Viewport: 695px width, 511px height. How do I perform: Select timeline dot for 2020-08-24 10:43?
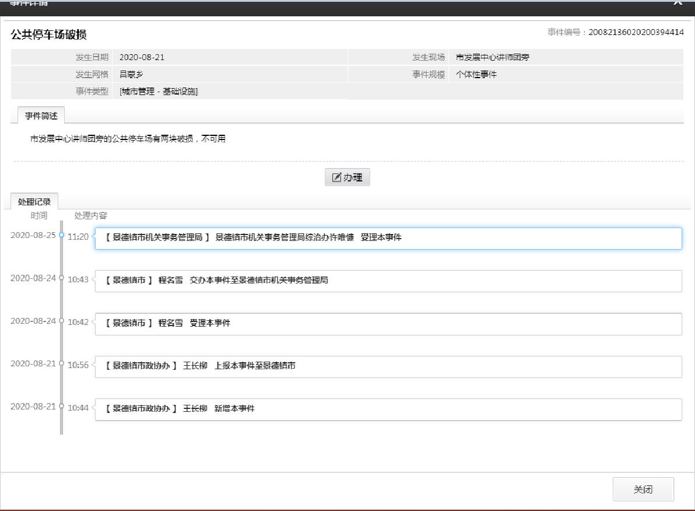(61, 278)
